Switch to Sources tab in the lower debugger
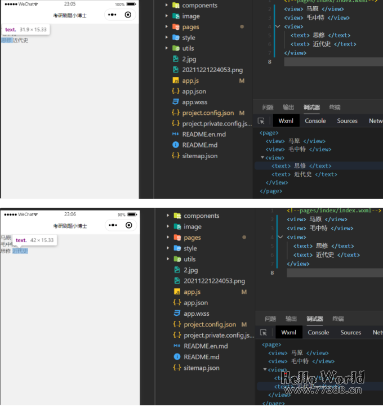This screenshot has width=383, height=407. click(350, 333)
